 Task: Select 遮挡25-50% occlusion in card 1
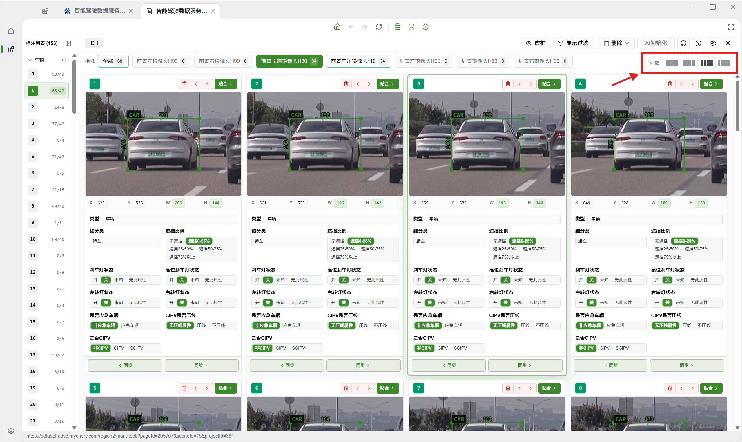(x=181, y=249)
